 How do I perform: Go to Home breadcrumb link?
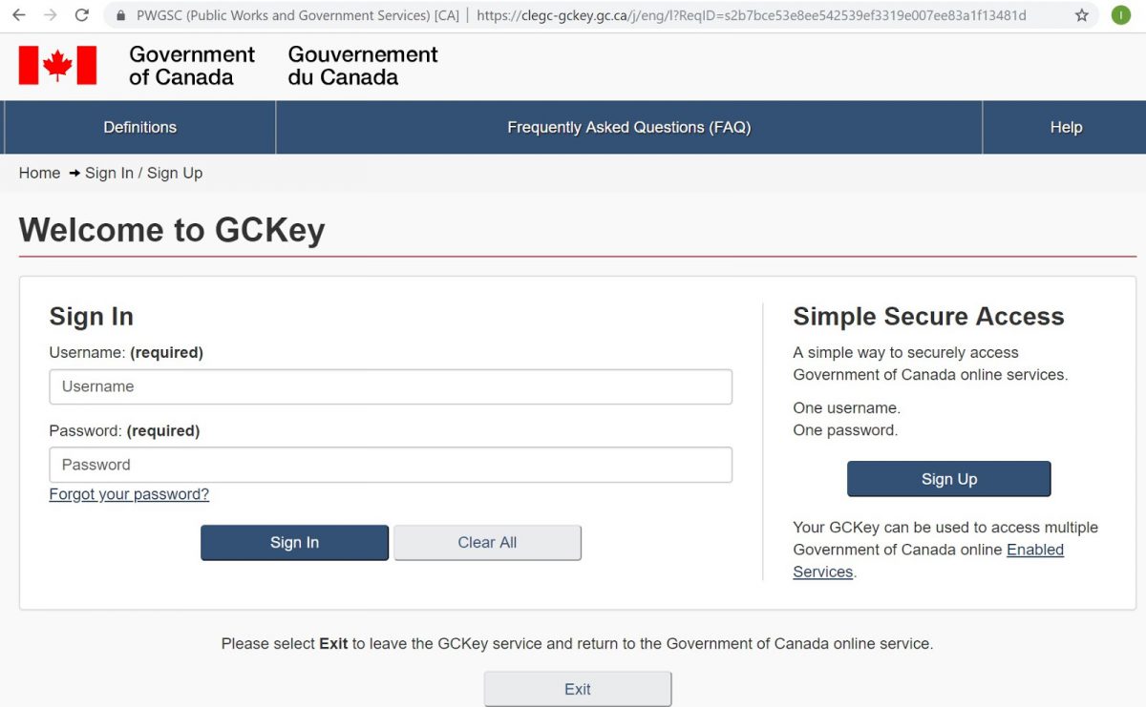coord(39,173)
